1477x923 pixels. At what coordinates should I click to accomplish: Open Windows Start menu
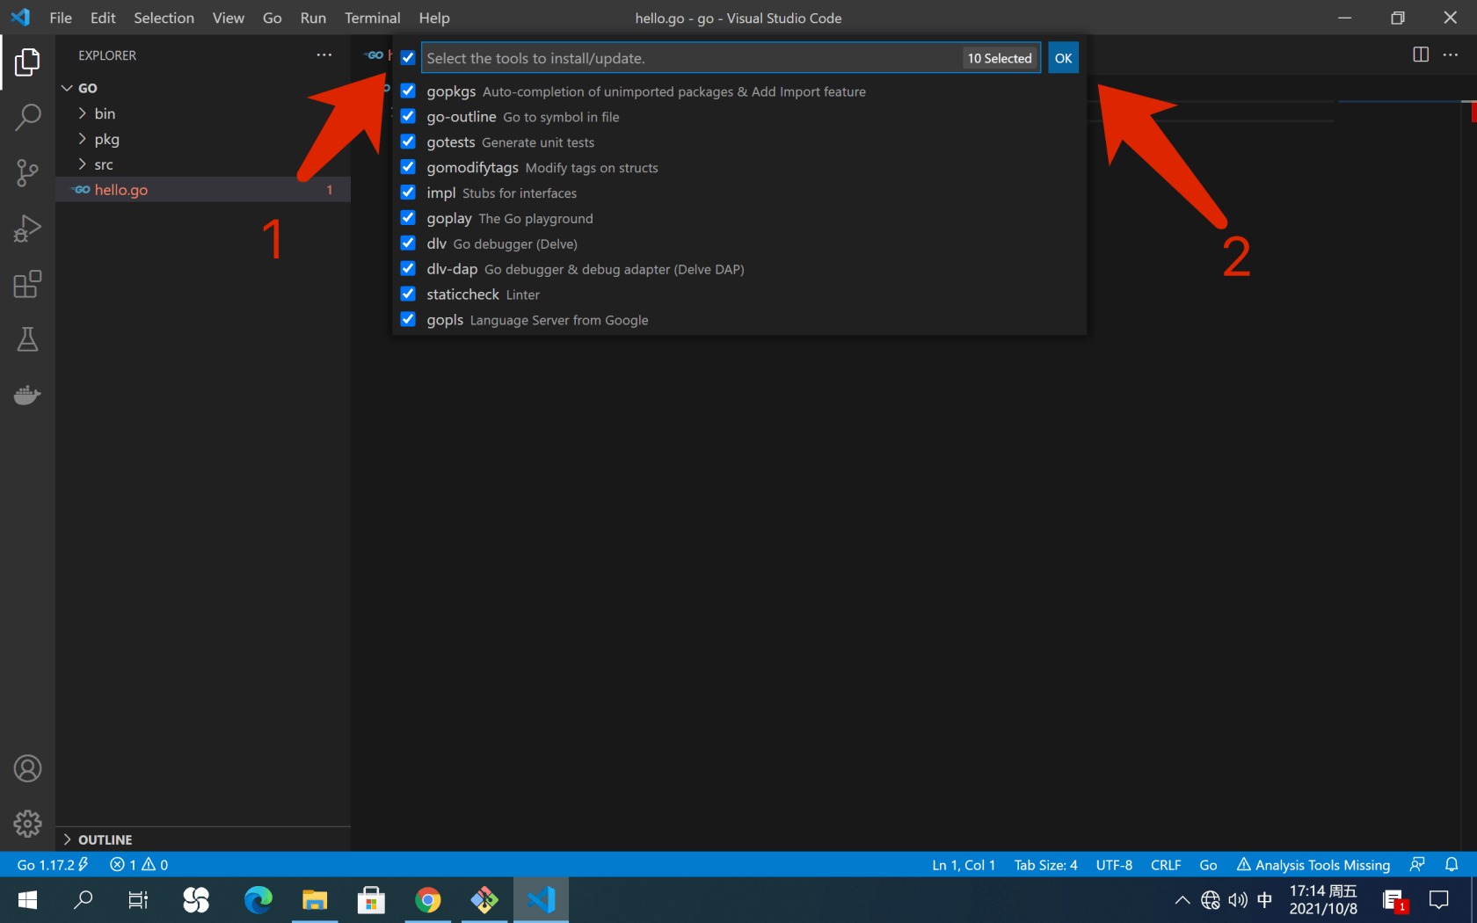(x=27, y=900)
